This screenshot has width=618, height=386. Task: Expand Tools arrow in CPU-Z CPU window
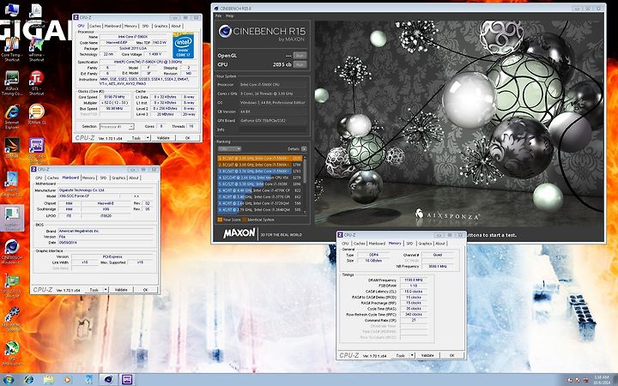click(x=148, y=138)
